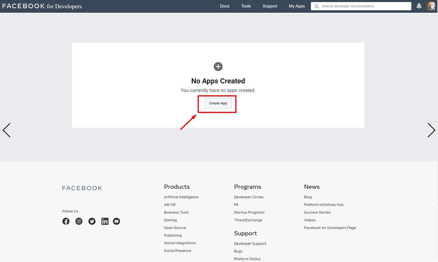438x262 pixels.
Task: Go to previous slide with left arrow
Action: [x=7, y=130]
